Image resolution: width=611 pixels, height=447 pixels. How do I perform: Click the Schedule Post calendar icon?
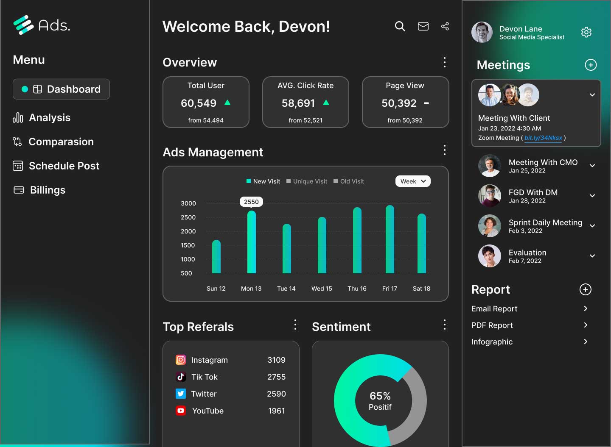click(18, 166)
